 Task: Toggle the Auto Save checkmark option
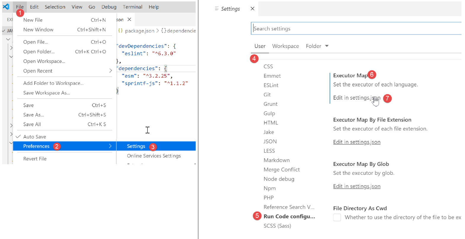click(x=34, y=137)
